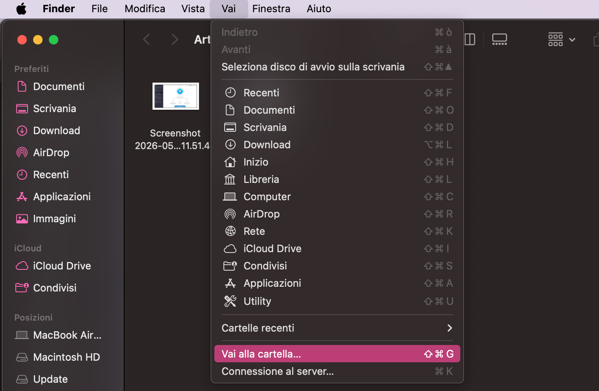Choose Recenti in the Vai menu
Viewport: 599px width, 391px height.
337,93
